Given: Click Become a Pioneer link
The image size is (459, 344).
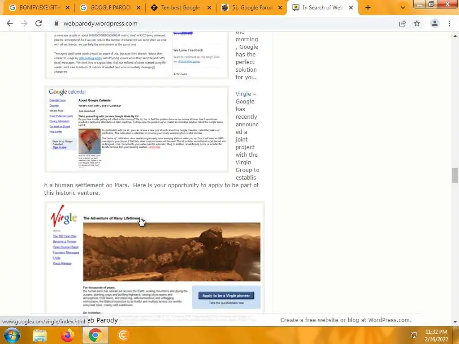Looking at the screenshot, I should 65,241.
